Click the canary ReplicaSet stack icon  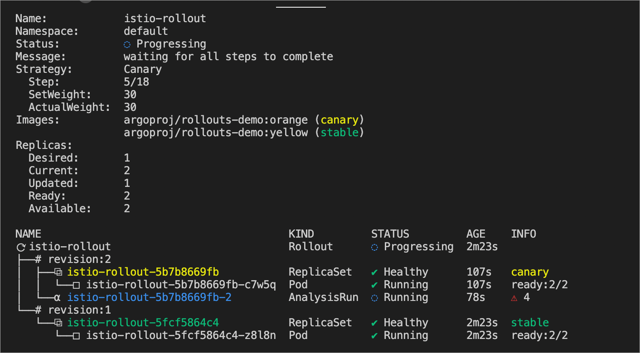58,272
